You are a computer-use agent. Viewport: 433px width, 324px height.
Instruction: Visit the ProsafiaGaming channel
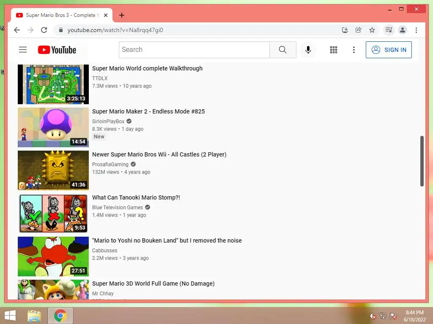click(x=110, y=164)
